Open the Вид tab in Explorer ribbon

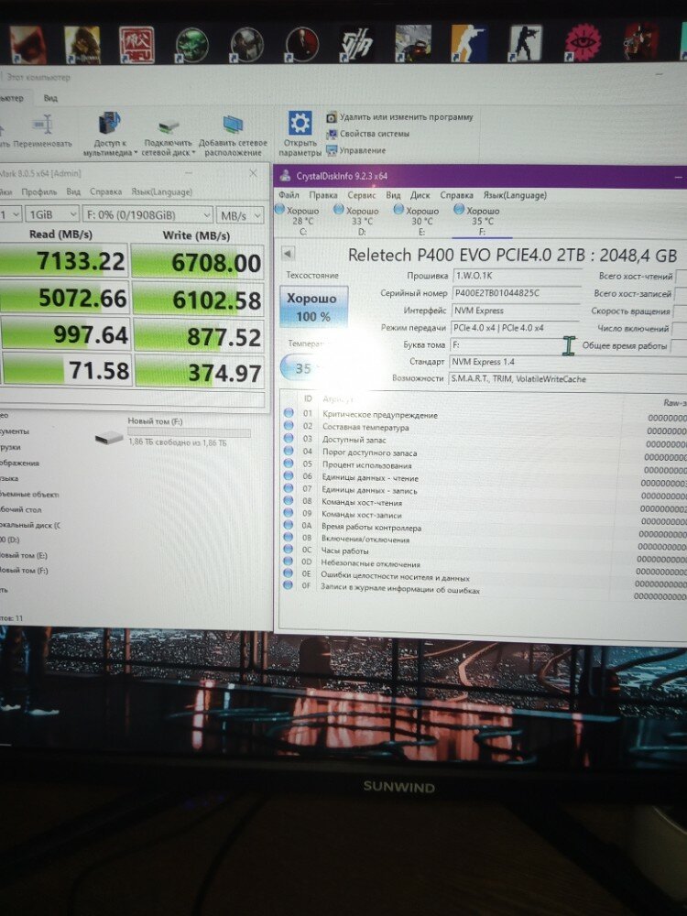(x=50, y=98)
